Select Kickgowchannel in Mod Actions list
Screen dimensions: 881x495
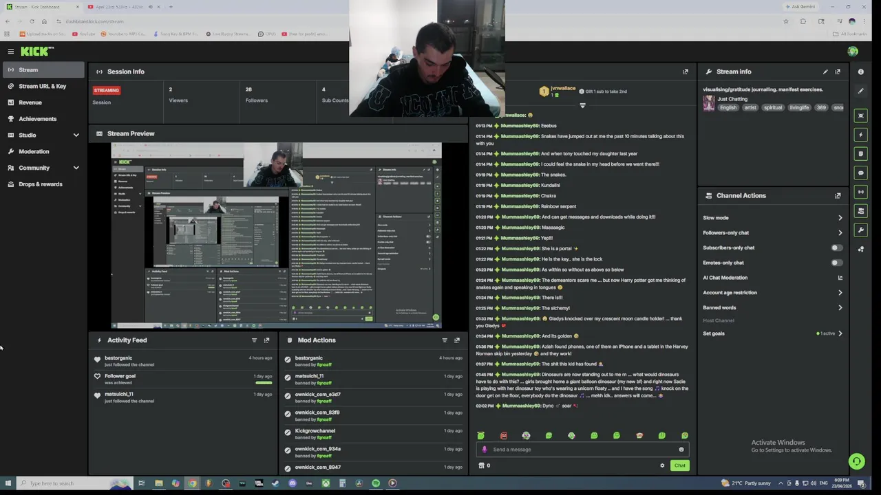(x=315, y=431)
